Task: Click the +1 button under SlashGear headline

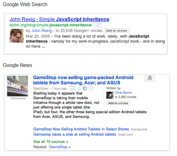Action: [x=73, y=88]
